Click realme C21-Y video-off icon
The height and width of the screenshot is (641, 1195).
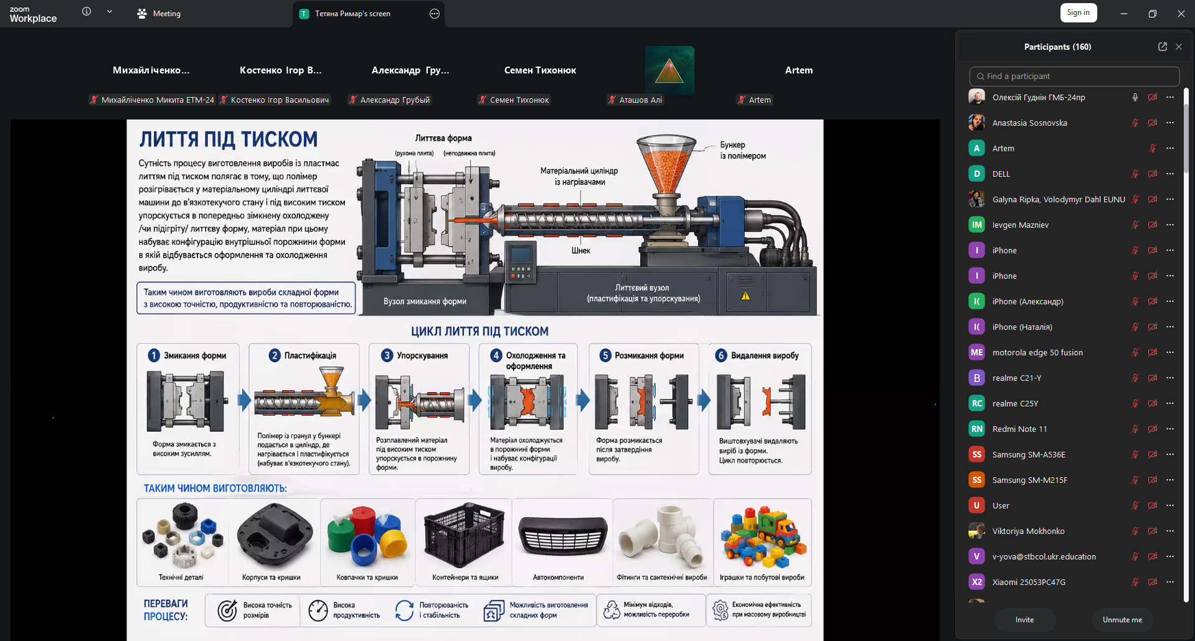[1153, 378]
